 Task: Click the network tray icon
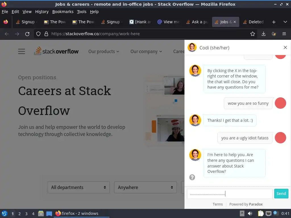pyautogui.click(x=268, y=213)
